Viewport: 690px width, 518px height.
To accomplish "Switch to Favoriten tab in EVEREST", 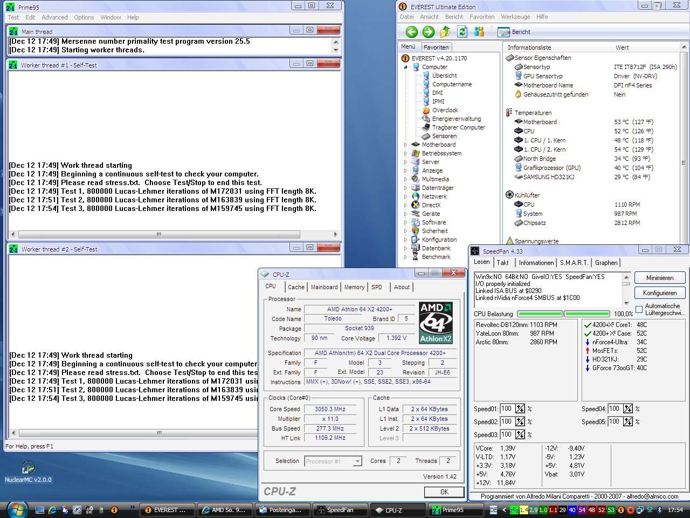I will click(436, 47).
